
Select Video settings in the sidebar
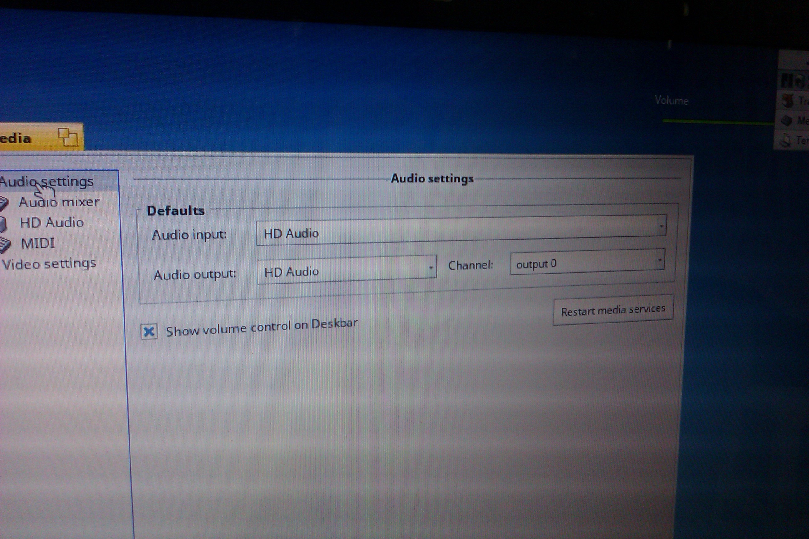[49, 264]
